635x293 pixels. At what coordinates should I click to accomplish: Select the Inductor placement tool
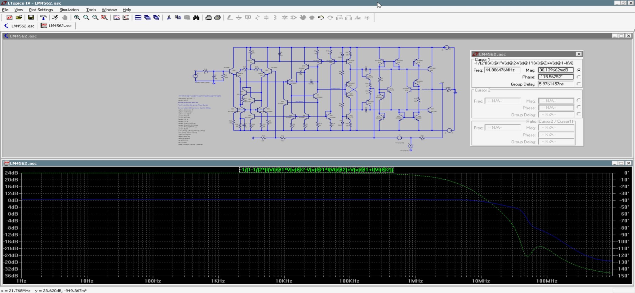coord(275,17)
